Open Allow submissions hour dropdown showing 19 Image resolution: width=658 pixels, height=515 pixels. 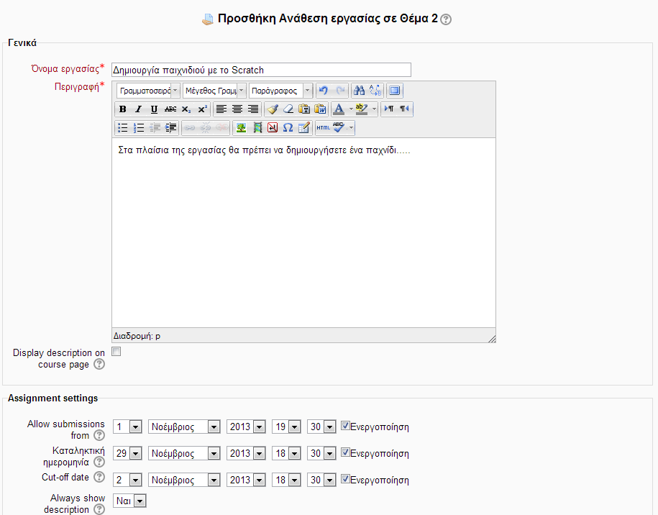click(286, 427)
